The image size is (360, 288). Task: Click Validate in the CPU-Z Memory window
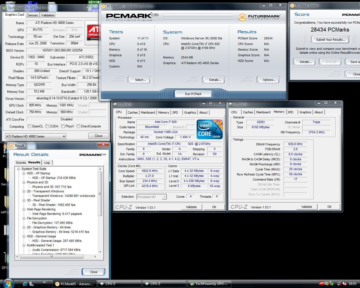tap(306, 207)
